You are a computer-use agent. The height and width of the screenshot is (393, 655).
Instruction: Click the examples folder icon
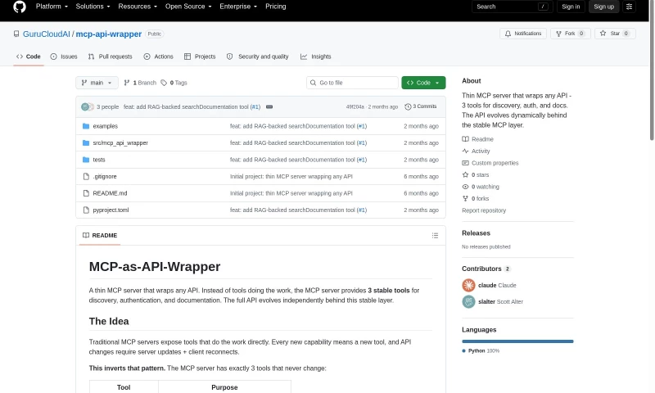[x=86, y=126]
